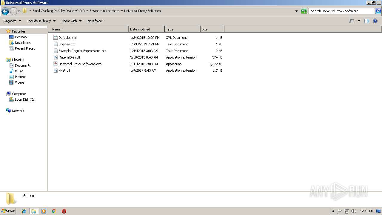The height and width of the screenshot is (215, 382).
Task: Launch Windows Media Player from taskbar
Action: (44, 211)
